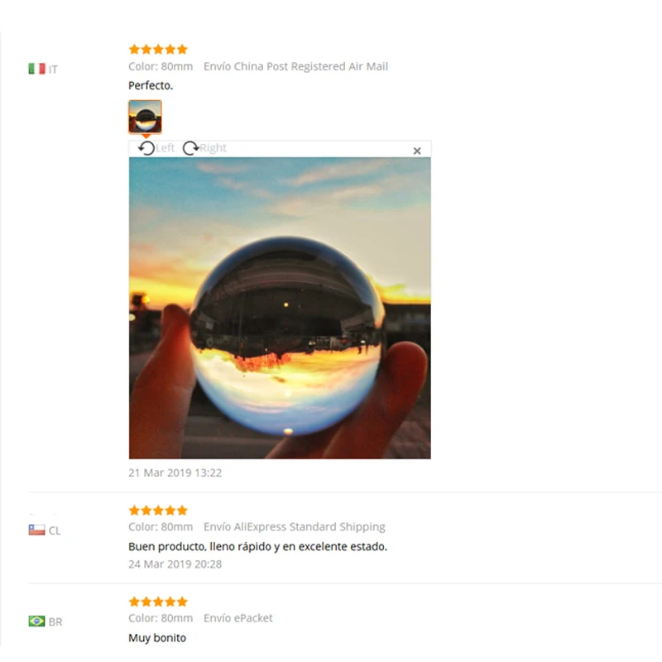This screenshot has width=662, height=662.
Task: Close the enlarged review photo
Action: coord(417,151)
